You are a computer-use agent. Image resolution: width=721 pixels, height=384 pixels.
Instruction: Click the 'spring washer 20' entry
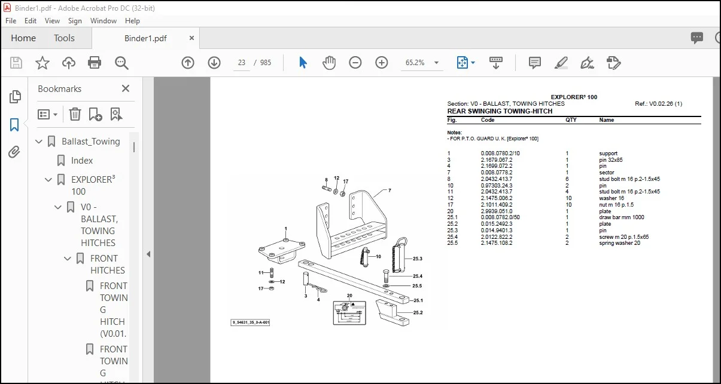click(619, 243)
